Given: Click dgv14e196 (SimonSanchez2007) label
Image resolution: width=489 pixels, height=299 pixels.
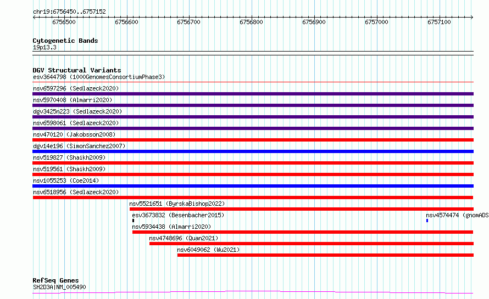Looking at the screenshot, I should click(x=79, y=146).
